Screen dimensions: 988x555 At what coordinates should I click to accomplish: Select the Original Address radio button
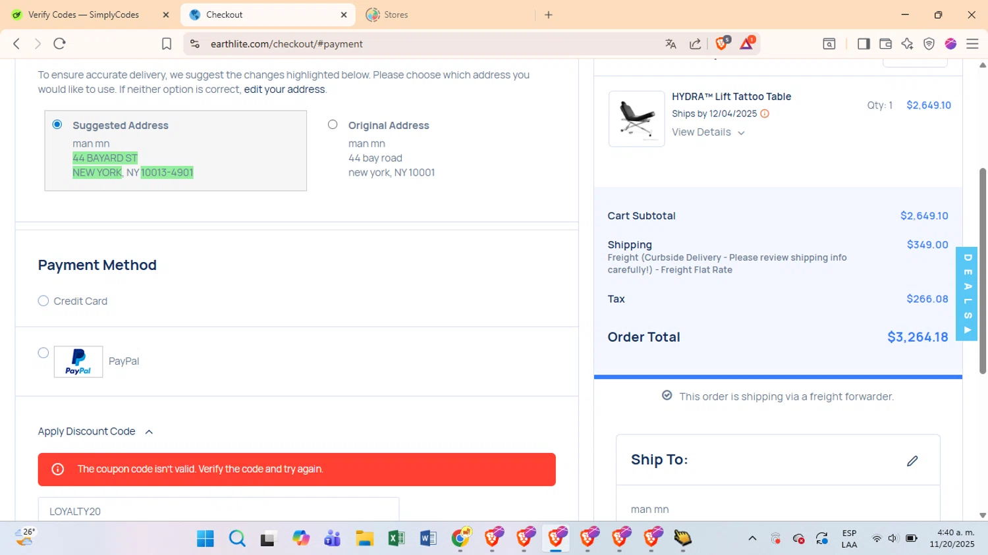[x=333, y=124]
